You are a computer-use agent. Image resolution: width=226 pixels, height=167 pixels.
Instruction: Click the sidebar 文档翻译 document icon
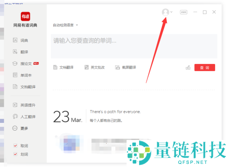15,86
